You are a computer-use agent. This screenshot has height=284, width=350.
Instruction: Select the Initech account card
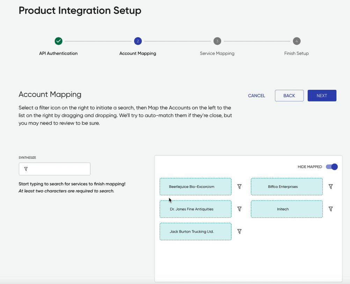tap(286, 209)
